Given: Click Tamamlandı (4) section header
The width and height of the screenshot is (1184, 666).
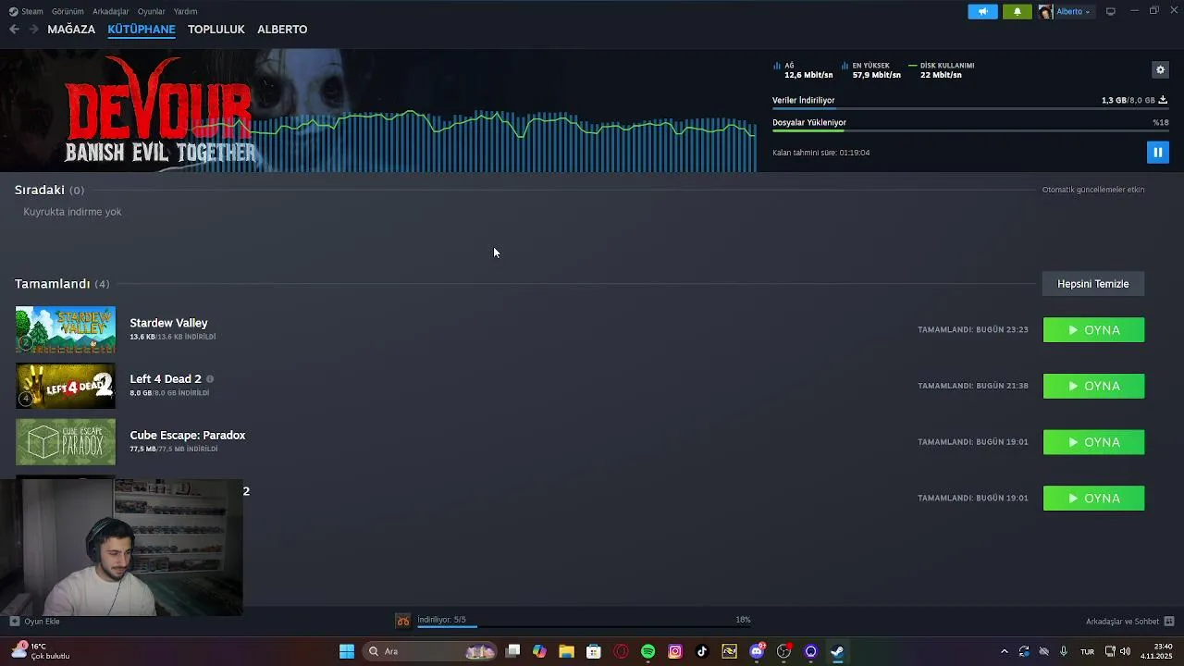Looking at the screenshot, I should click(62, 284).
